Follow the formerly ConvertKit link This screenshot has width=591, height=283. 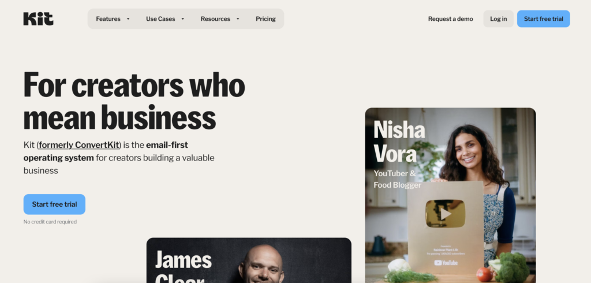tap(79, 145)
